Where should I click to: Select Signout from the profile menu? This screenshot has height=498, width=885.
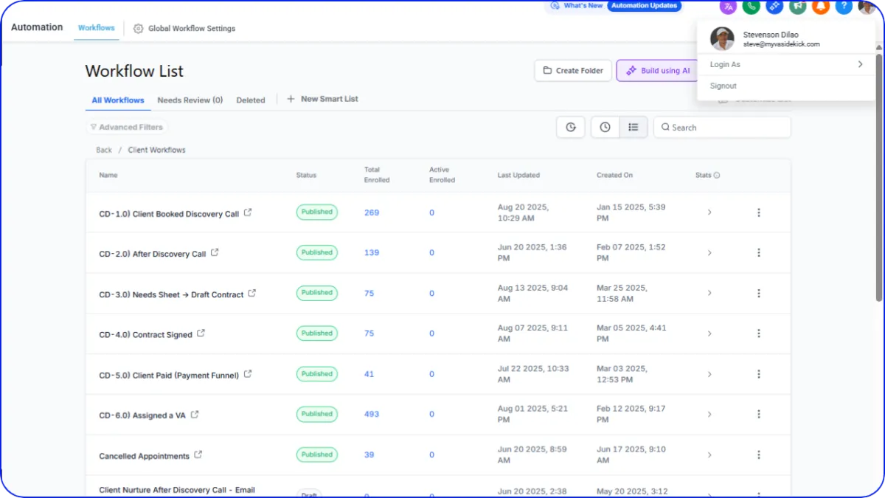(x=723, y=86)
